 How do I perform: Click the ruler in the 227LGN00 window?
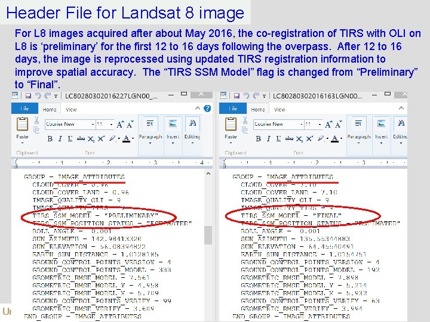(x=112, y=163)
